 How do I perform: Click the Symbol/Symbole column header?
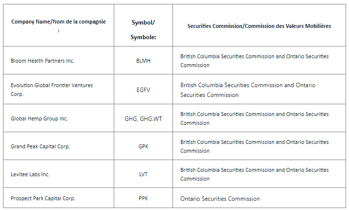tap(143, 30)
